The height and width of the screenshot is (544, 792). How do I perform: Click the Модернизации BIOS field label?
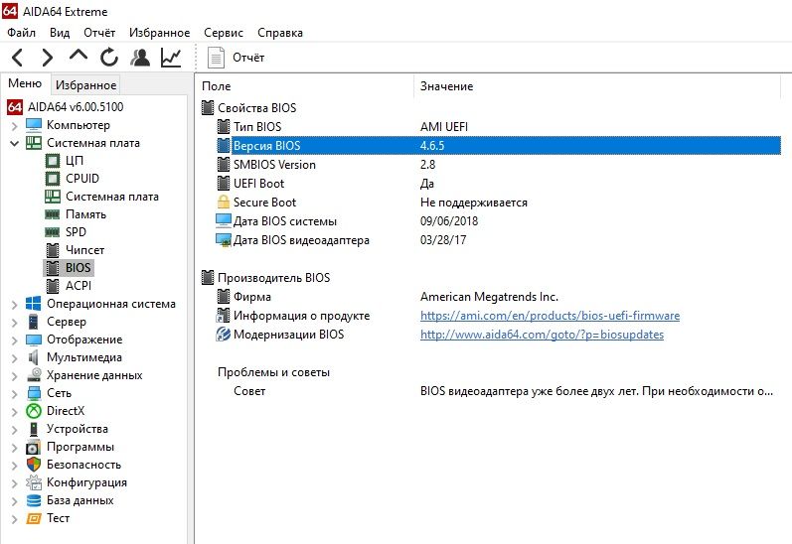(288, 335)
